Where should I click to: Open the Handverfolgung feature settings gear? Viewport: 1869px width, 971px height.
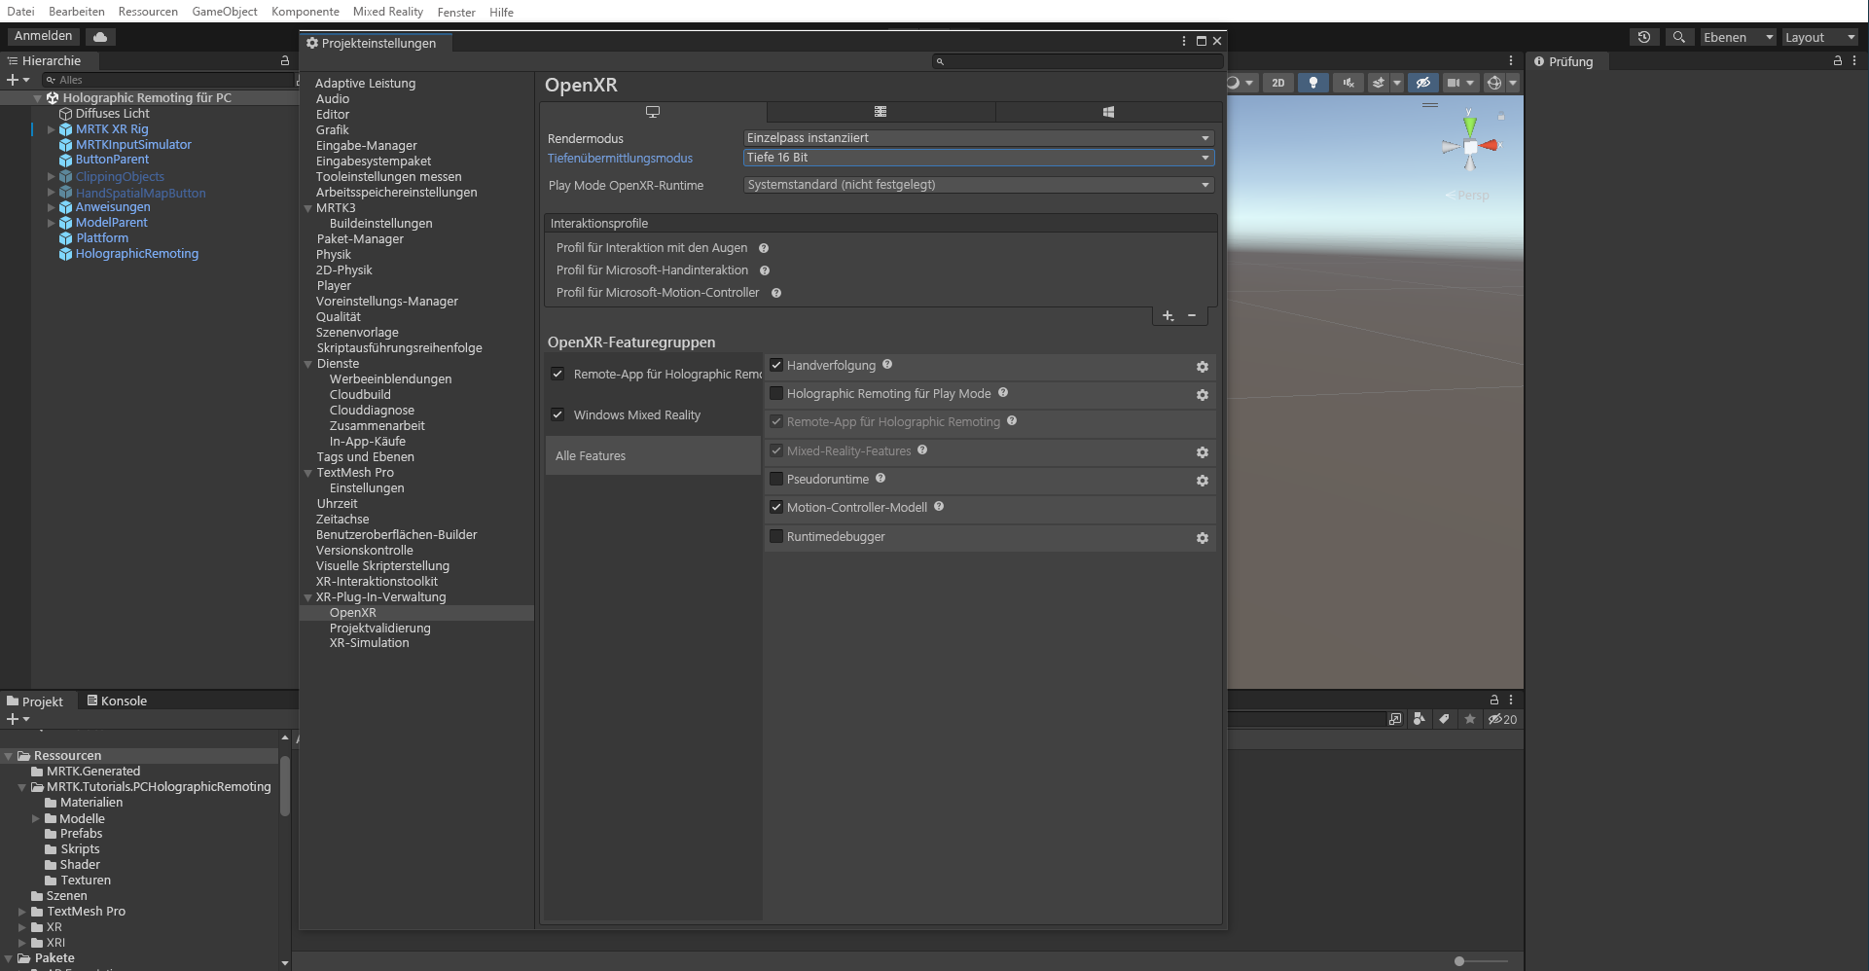click(1202, 367)
